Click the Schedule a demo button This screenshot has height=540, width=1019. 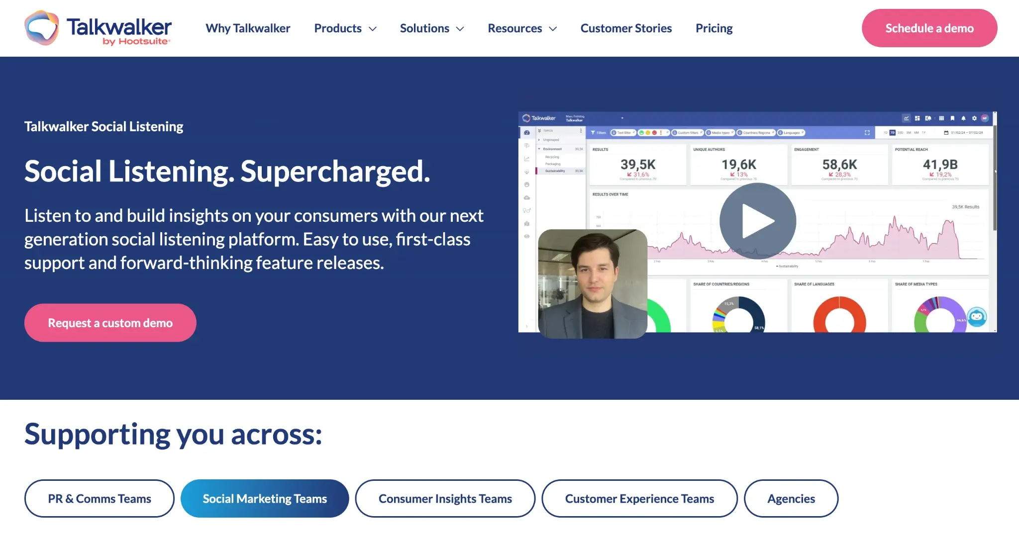click(929, 28)
